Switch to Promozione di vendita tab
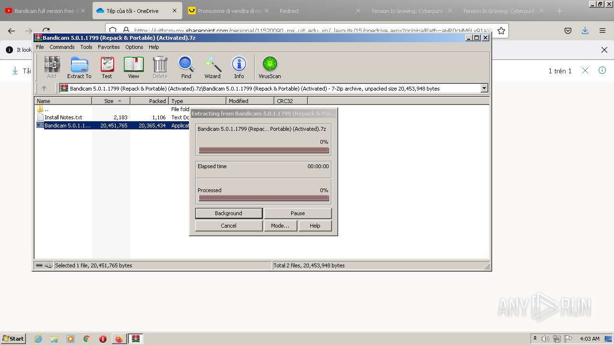Screen dimensions: 614x345 point(229,11)
